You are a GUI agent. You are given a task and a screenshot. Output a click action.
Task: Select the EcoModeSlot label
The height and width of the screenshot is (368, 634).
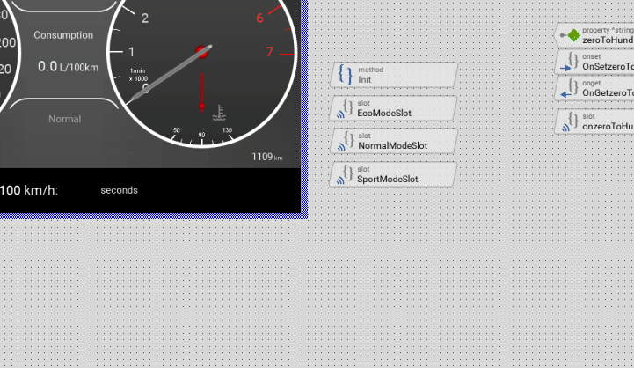384,114
